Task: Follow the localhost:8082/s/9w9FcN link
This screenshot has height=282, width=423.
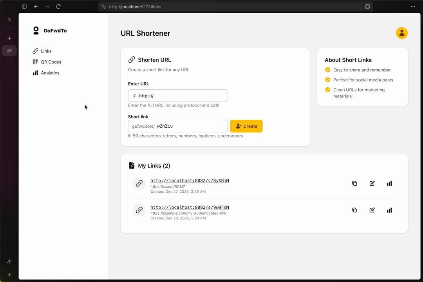Action: pyautogui.click(x=190, y=207)
